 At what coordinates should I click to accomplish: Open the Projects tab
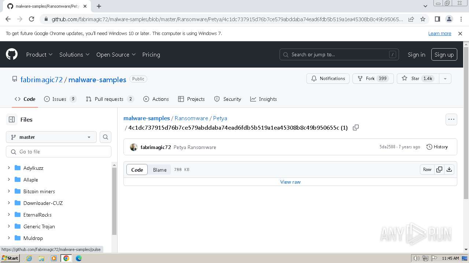191,99
